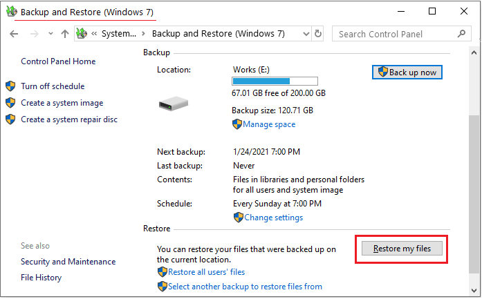Open Create a system image

[x=62, y=103]
